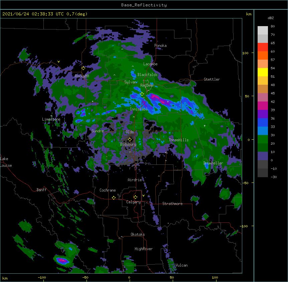Click the -100 tick label on right axis

(244, 226)
